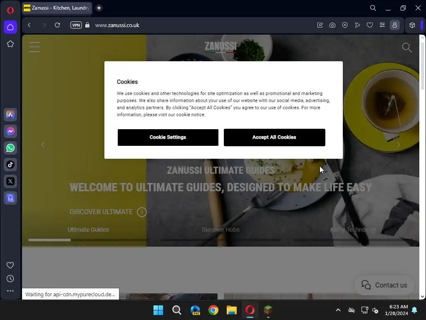Image resolution: width=426 pixels, height=320 pixels.
Task: Open TikTok in the sidebar
Action: point(10,165)
